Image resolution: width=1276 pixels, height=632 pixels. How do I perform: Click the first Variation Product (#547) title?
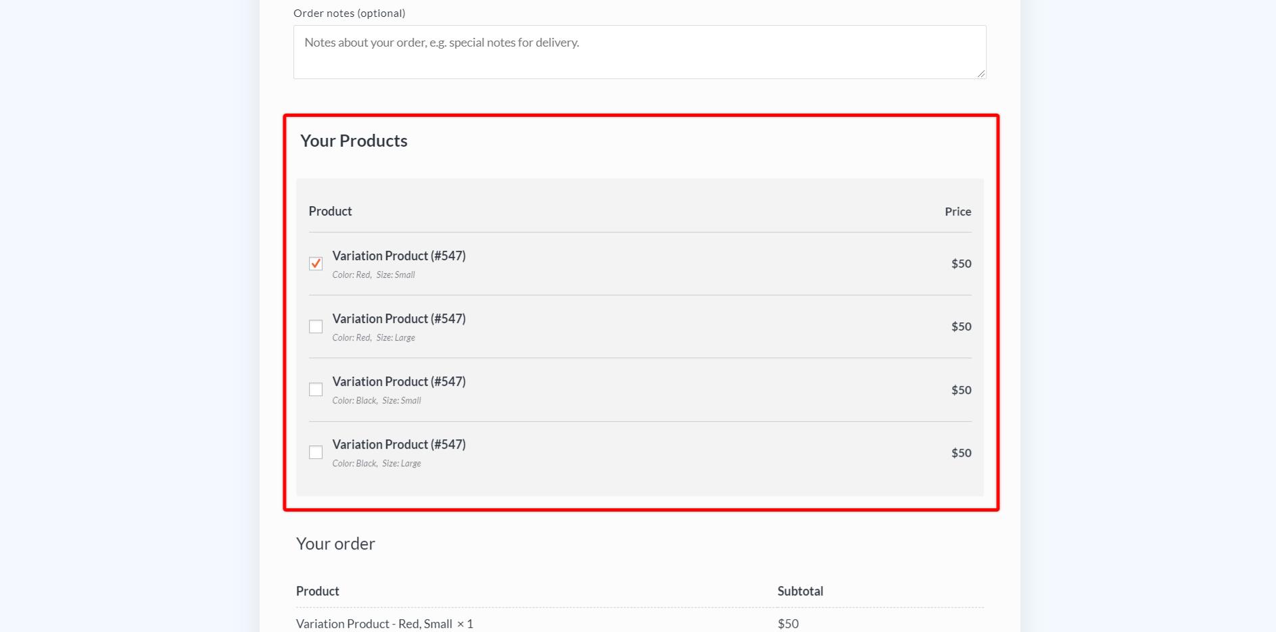pyautogui.click(x=399, y=256)
